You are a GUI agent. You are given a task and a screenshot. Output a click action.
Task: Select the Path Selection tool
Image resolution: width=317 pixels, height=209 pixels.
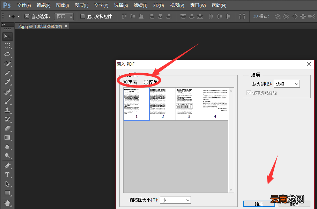coord(7,184)
